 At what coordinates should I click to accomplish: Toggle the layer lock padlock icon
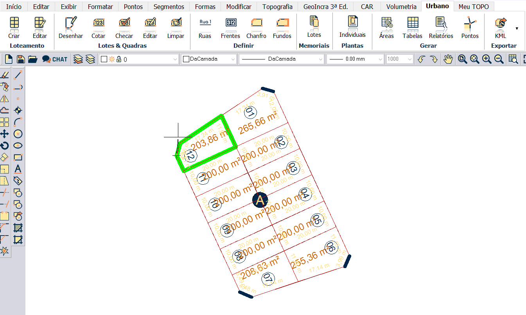[118, 59]
